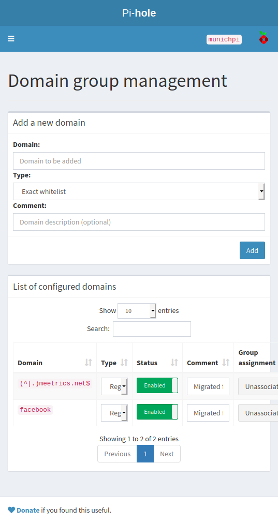
Task: Sort by Comment column arrows
Action: 226,363
